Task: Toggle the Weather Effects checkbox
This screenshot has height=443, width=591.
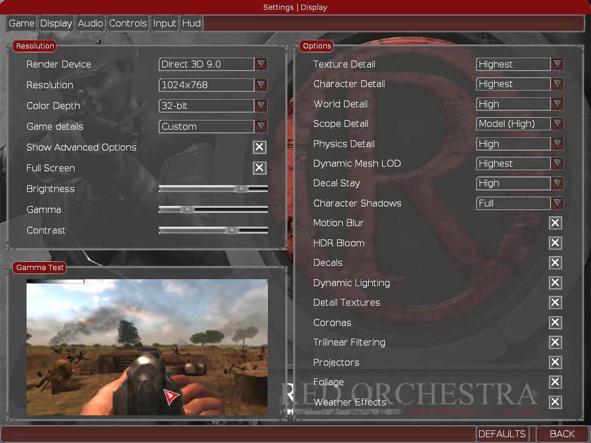Action: point(555,402)
